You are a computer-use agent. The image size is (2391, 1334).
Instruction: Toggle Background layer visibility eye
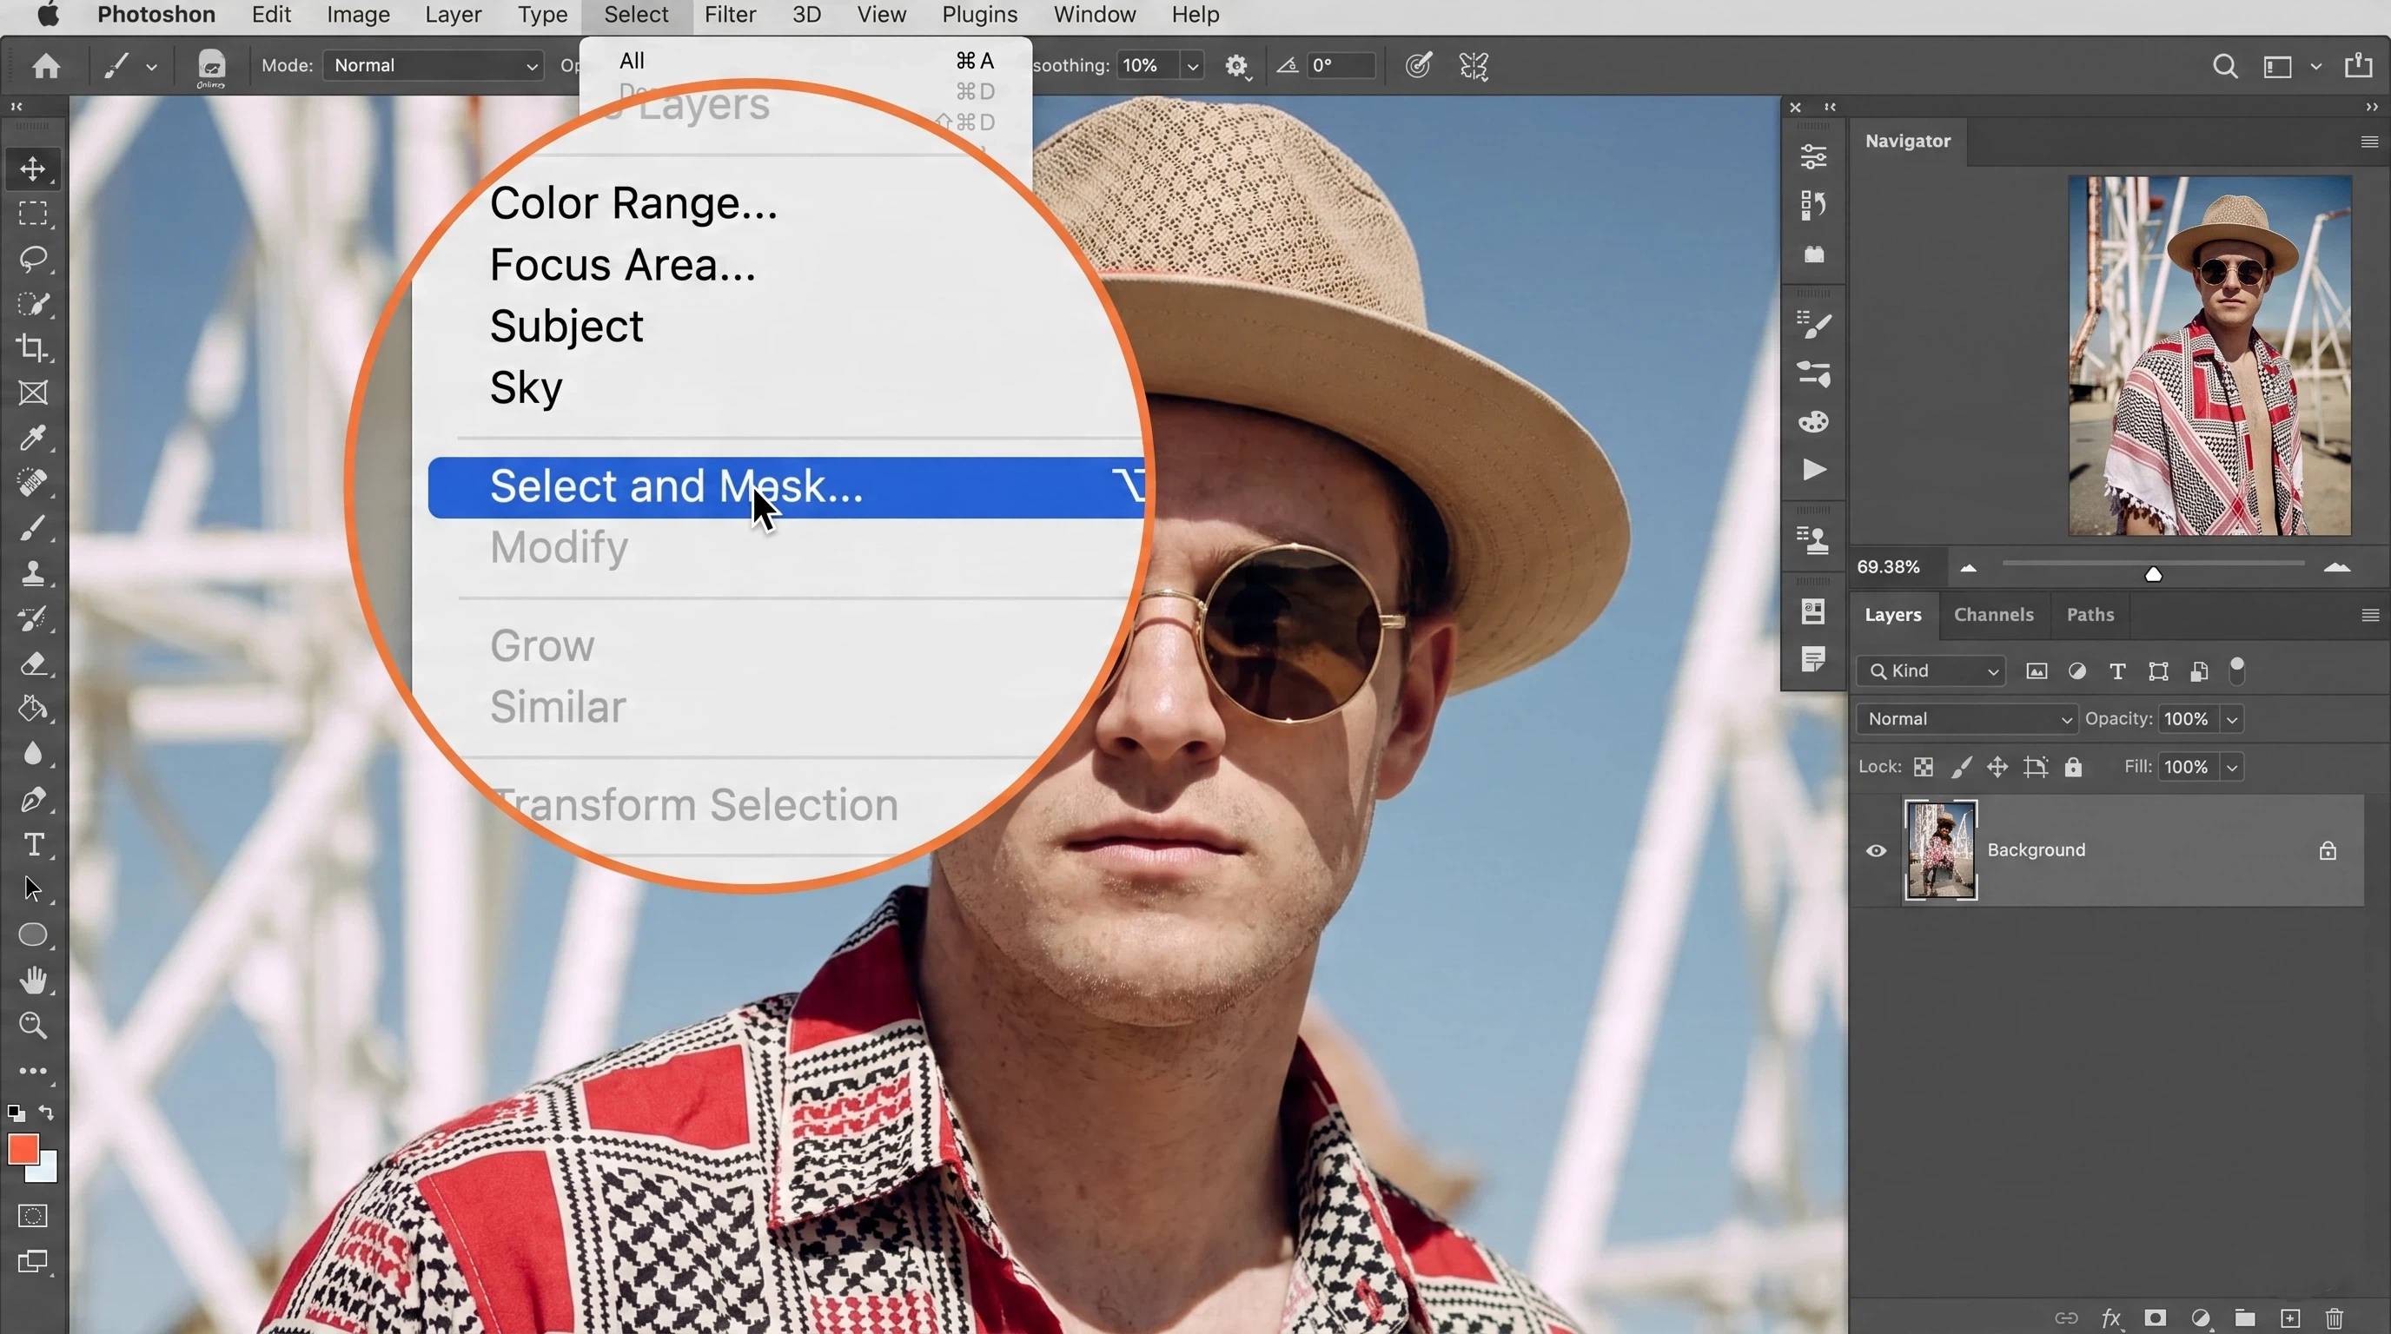click(1876, 849)
